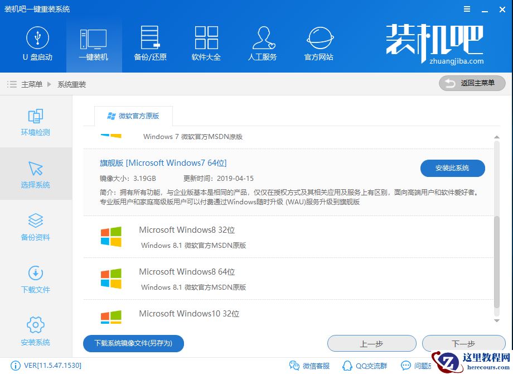Image resolution: width=513 pixels, height=374 pixels.
Task: Choose Microsoft Windows8 32位 system
Action: point(187,230)
